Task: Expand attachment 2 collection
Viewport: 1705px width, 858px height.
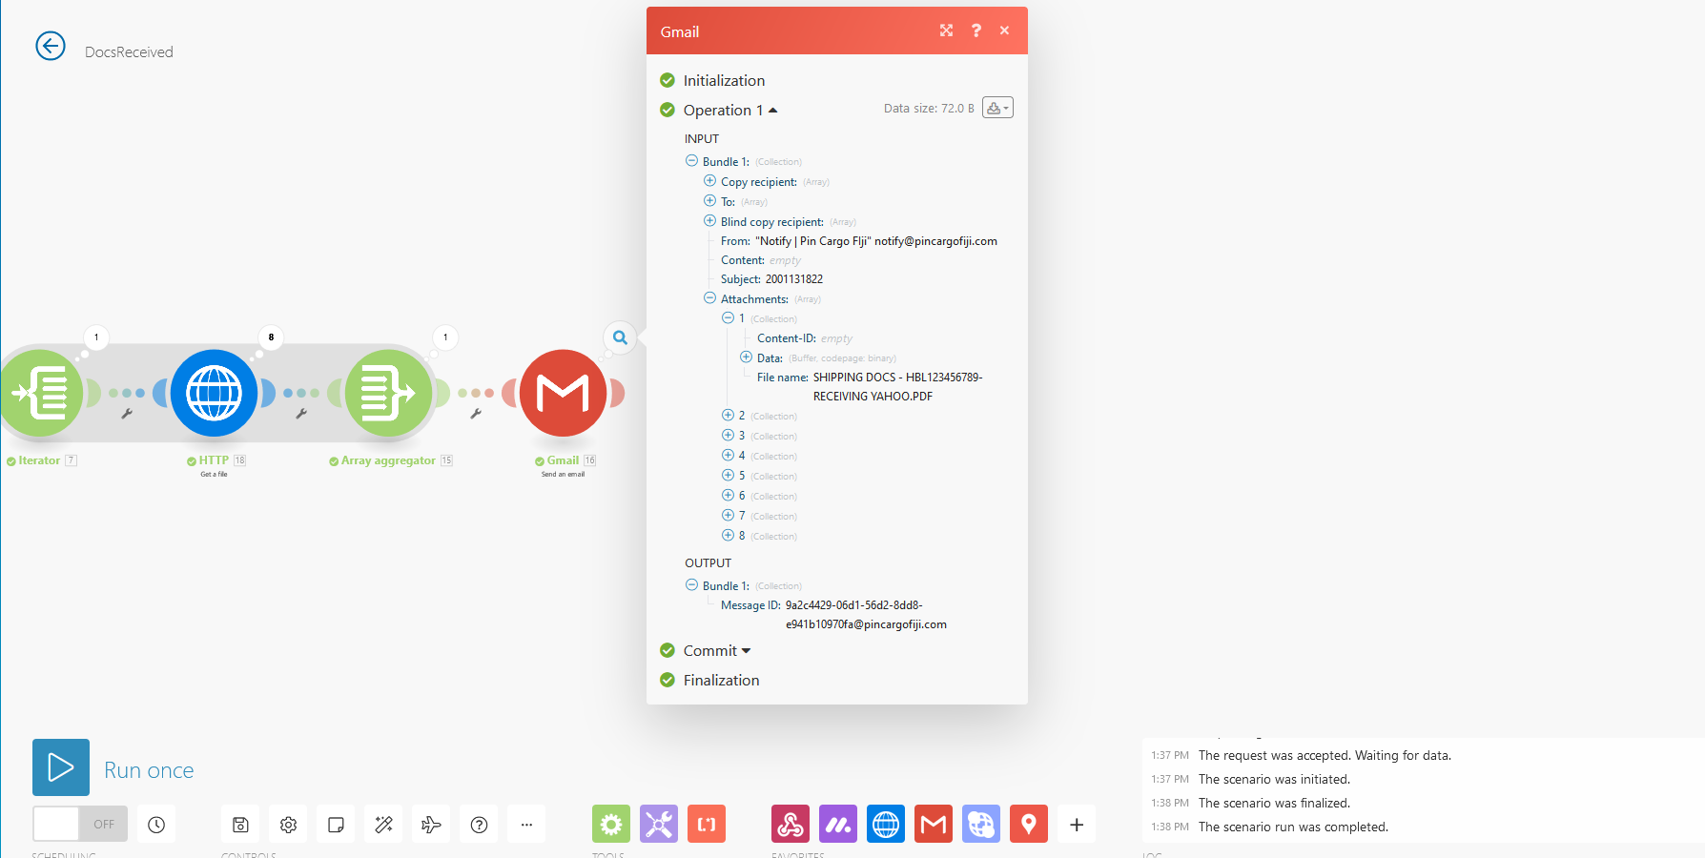Action: coord(728,415)
